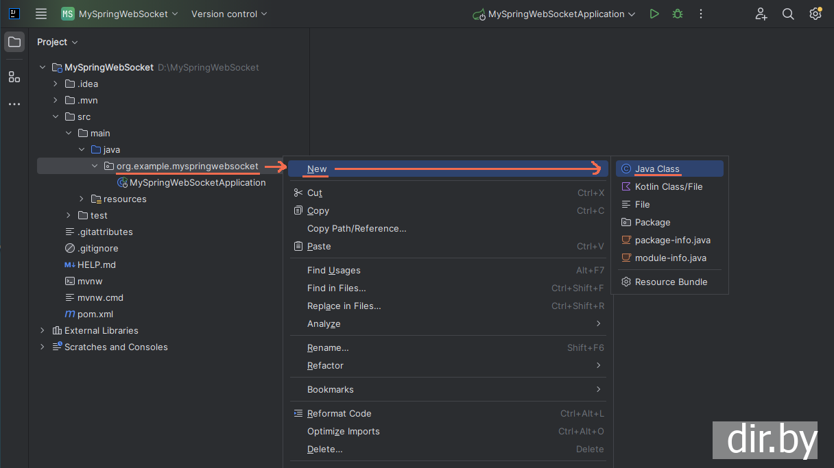Open the Bookmarks submenu

(x=448, y=389)
